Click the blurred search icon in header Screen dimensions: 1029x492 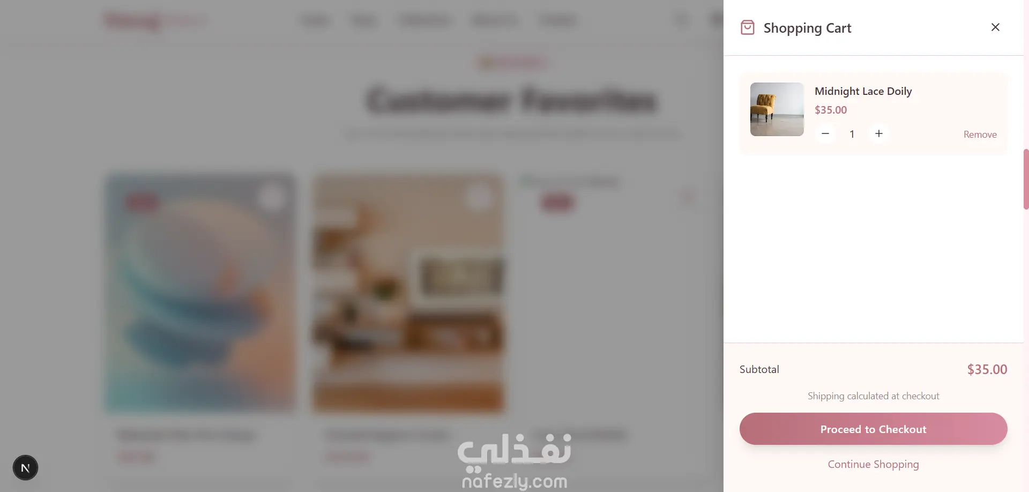tap(681, 20)
